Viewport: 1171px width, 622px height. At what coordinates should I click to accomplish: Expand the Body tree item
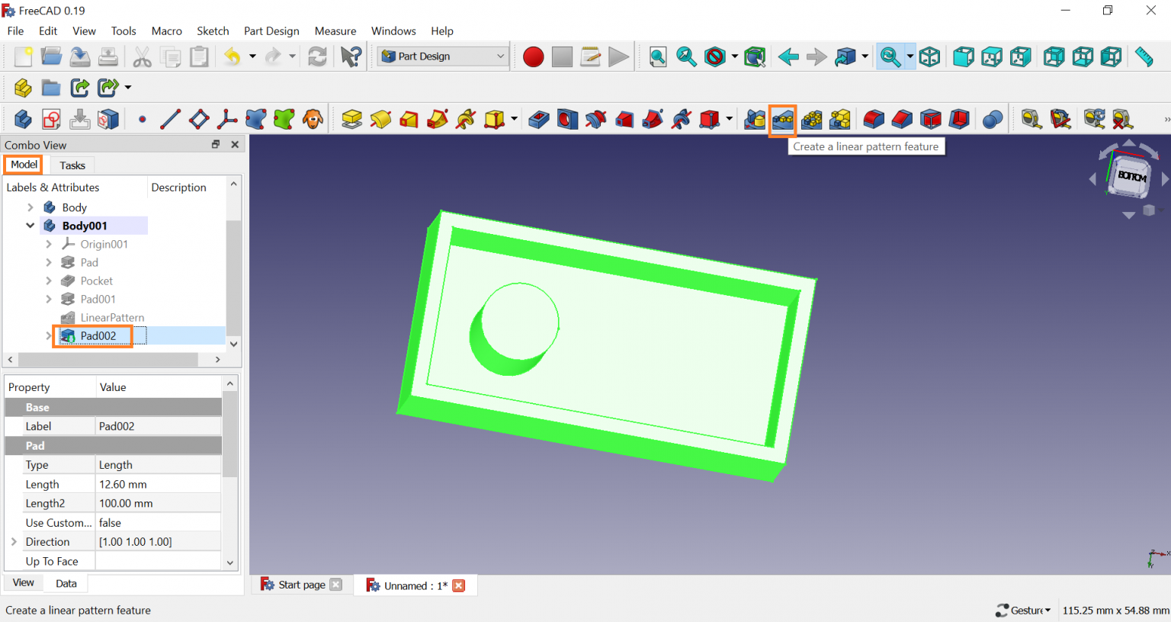[x=30, y=207]
